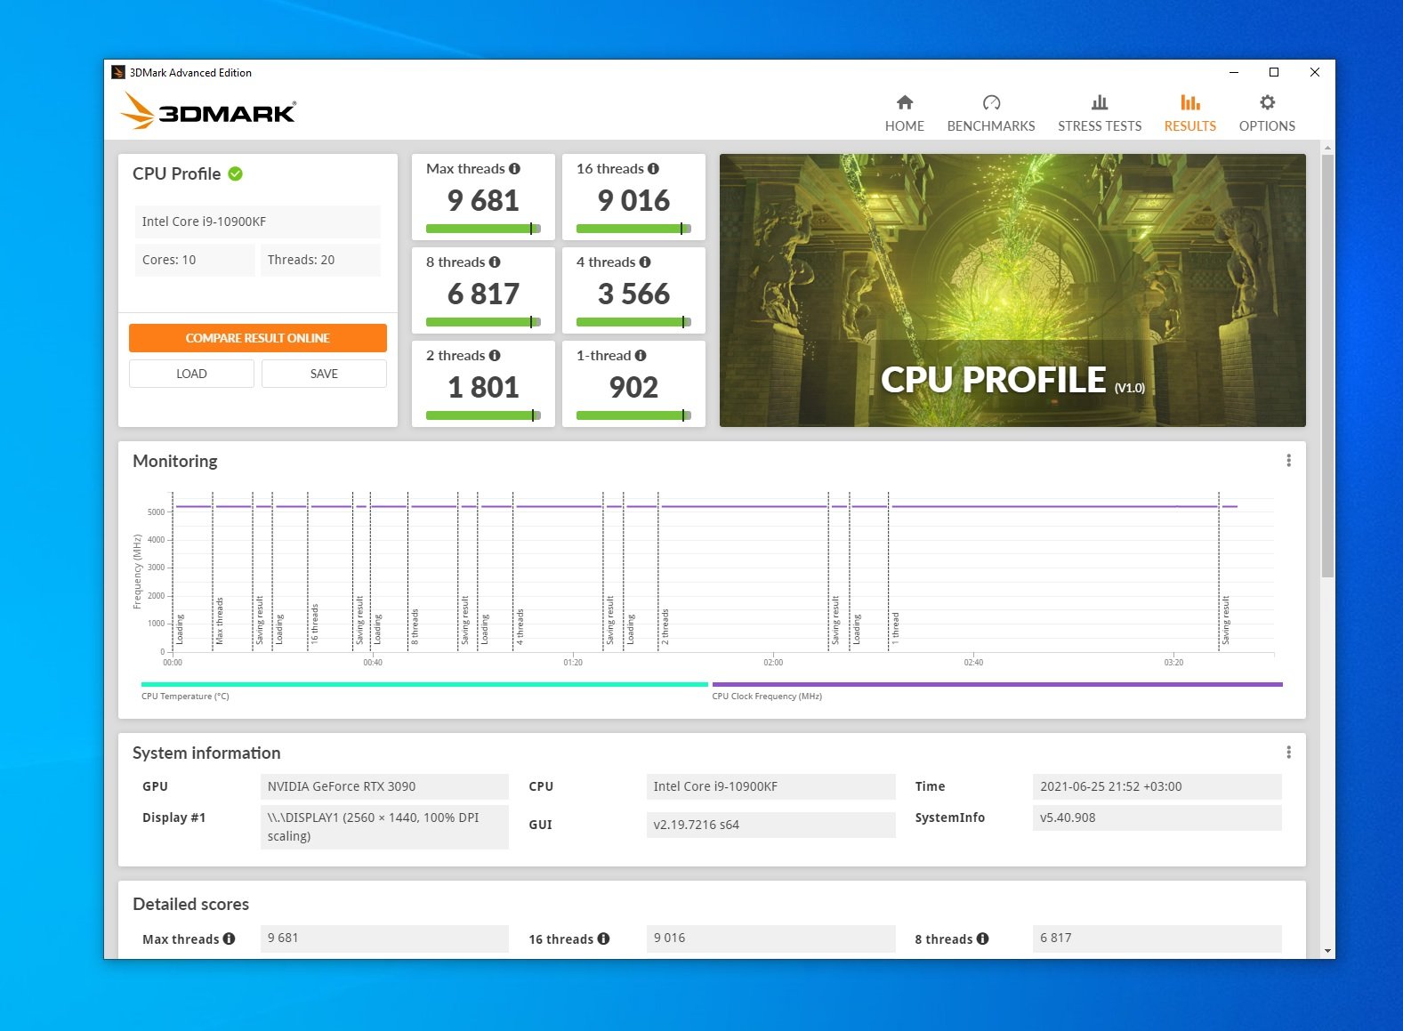Show info for 1-thread score card
The image size is (1403, 1031).
[x=641, y=356]
